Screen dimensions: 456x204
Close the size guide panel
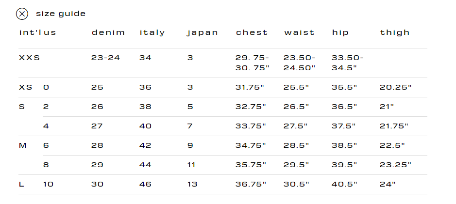point(22,14)
